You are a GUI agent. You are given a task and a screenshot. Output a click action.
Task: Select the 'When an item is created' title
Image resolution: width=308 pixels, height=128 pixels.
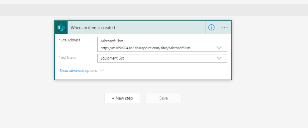(x=93, y=28)
